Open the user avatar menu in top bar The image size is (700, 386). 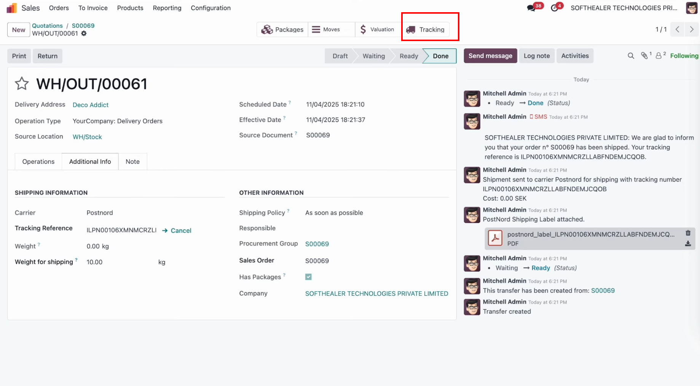click(691, 8)
